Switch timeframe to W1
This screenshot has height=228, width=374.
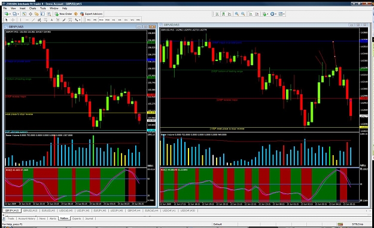coord(132,20)
